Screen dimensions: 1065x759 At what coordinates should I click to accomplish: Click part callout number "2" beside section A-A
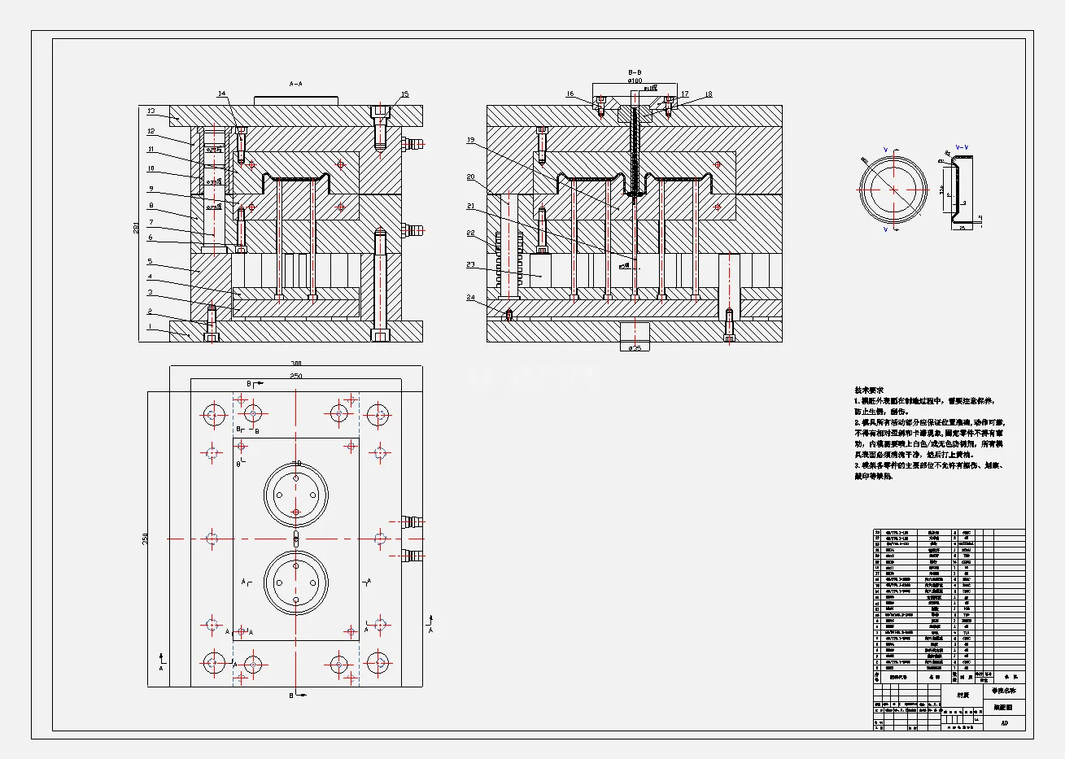[x=150, y=312]
